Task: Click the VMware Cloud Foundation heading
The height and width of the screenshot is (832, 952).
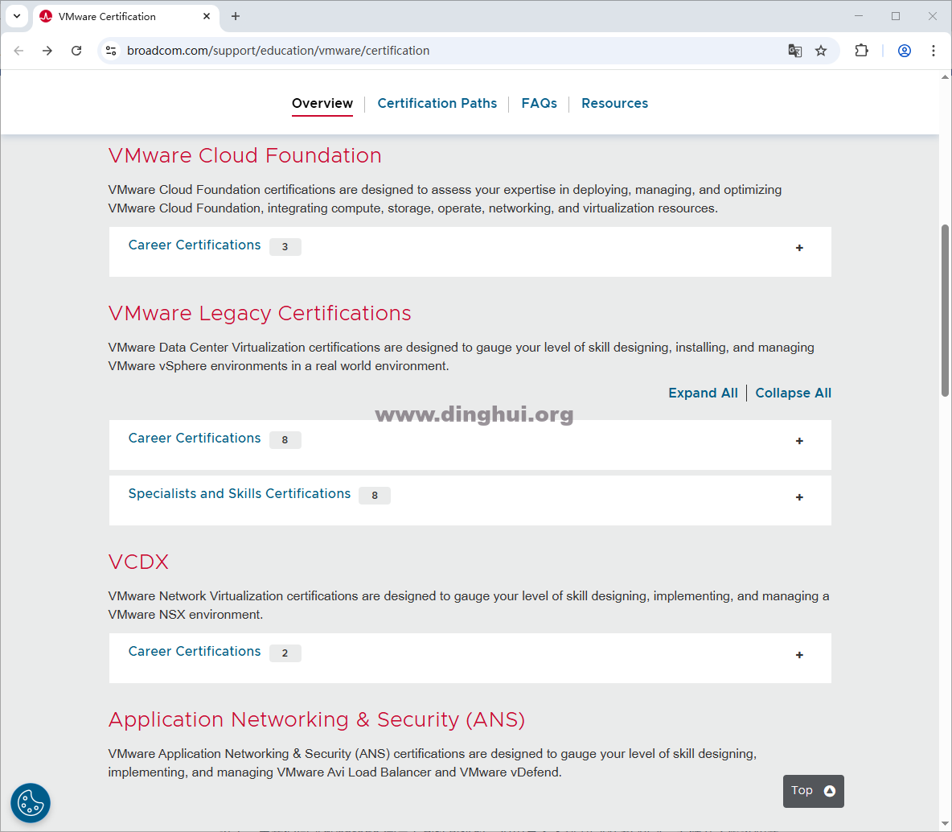Action: pyautogui.click(x=244, y=155)
